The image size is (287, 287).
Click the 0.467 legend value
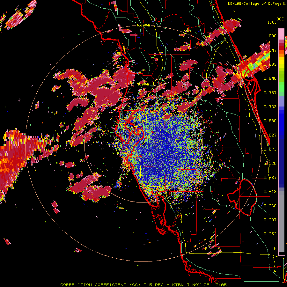[x=270, y=178]
